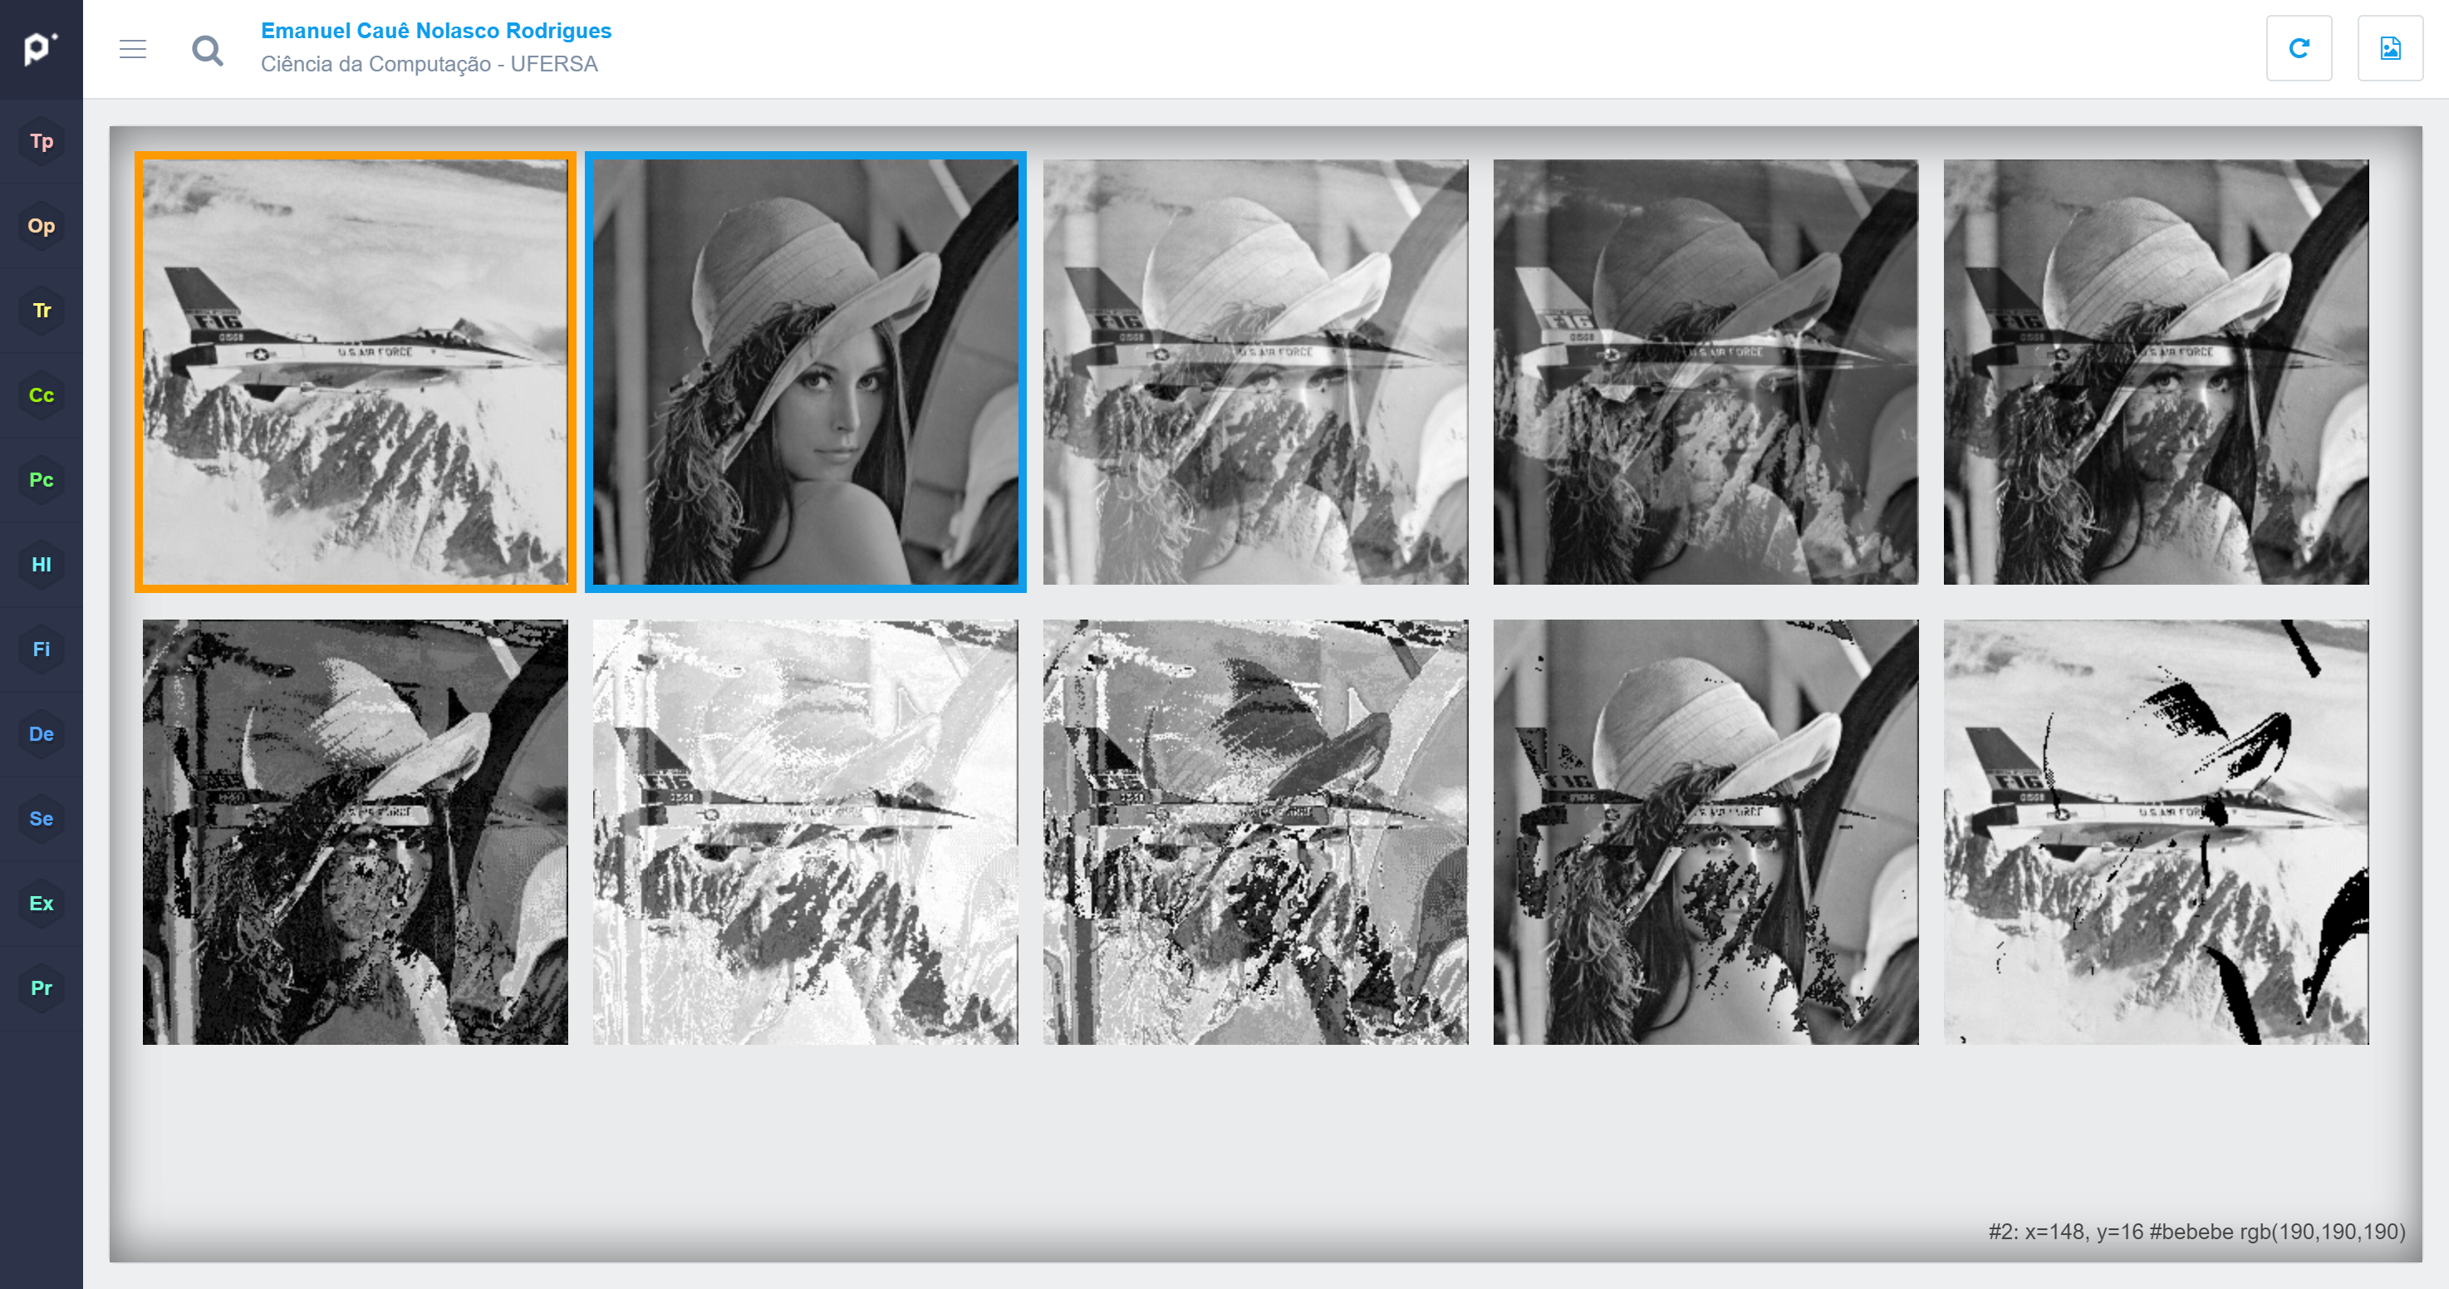Select the fourth darker blended image in top row
Image resolution: width=2449 pixels, height=1289 pixels.
click(x=1705, y=372)
